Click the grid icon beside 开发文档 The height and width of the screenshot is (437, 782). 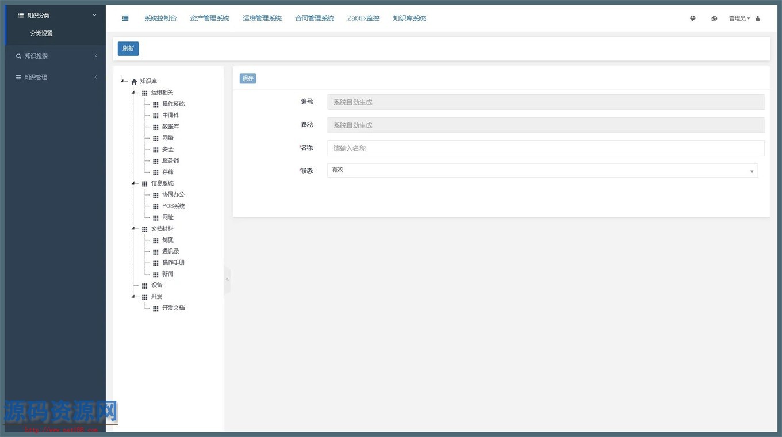pos(156,308)
